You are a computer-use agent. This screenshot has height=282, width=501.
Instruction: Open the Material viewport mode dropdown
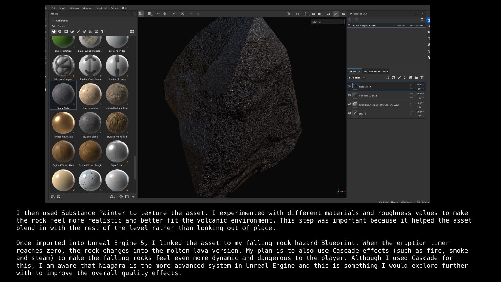328,22
